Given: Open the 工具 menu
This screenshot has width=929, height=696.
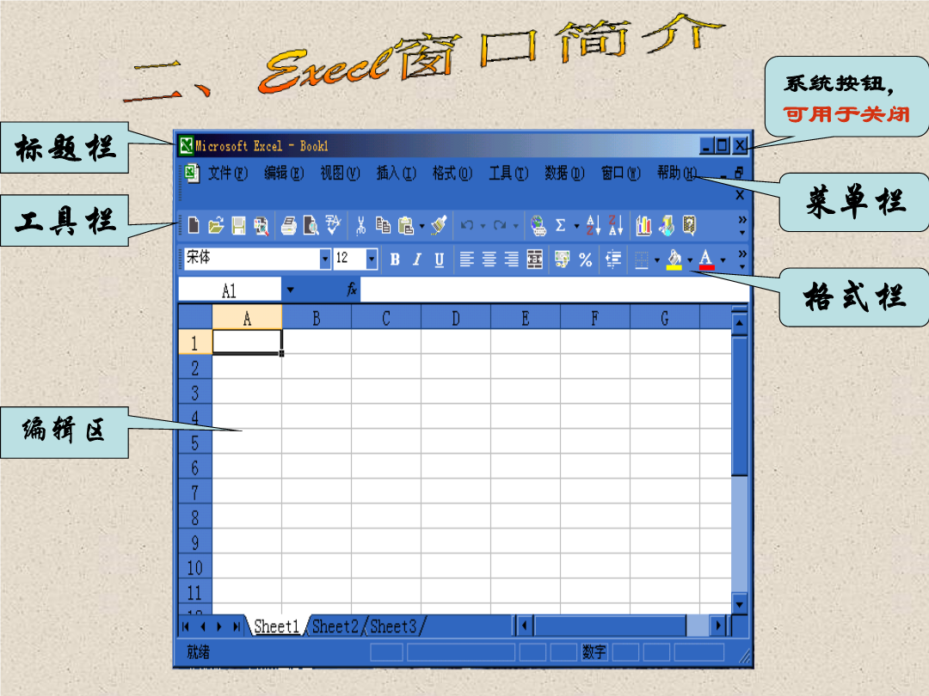Looking at the screenshot, I should tap(508, 174).
